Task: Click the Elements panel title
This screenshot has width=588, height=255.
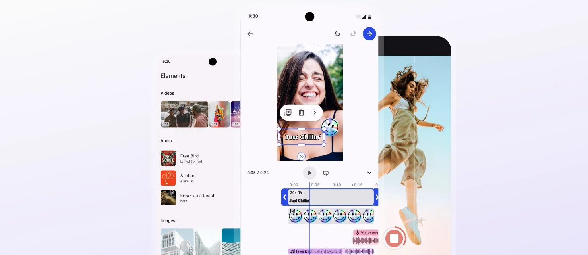Action: click(x=173, y=76)
